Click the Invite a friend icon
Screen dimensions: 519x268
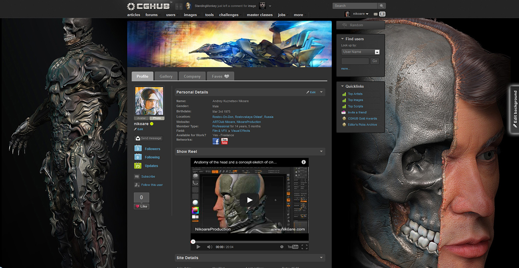[344, 112]
